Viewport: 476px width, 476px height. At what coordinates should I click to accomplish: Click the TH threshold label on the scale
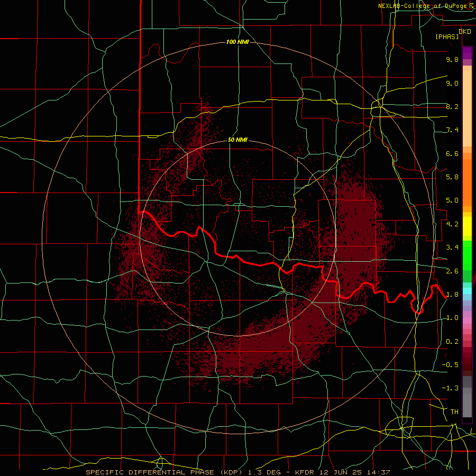click(454, 412)
